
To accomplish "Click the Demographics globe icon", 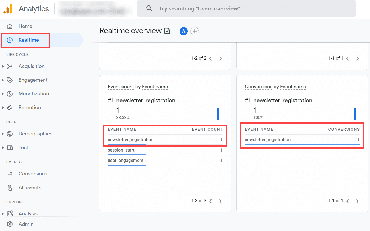I will (x=10, y=134).
